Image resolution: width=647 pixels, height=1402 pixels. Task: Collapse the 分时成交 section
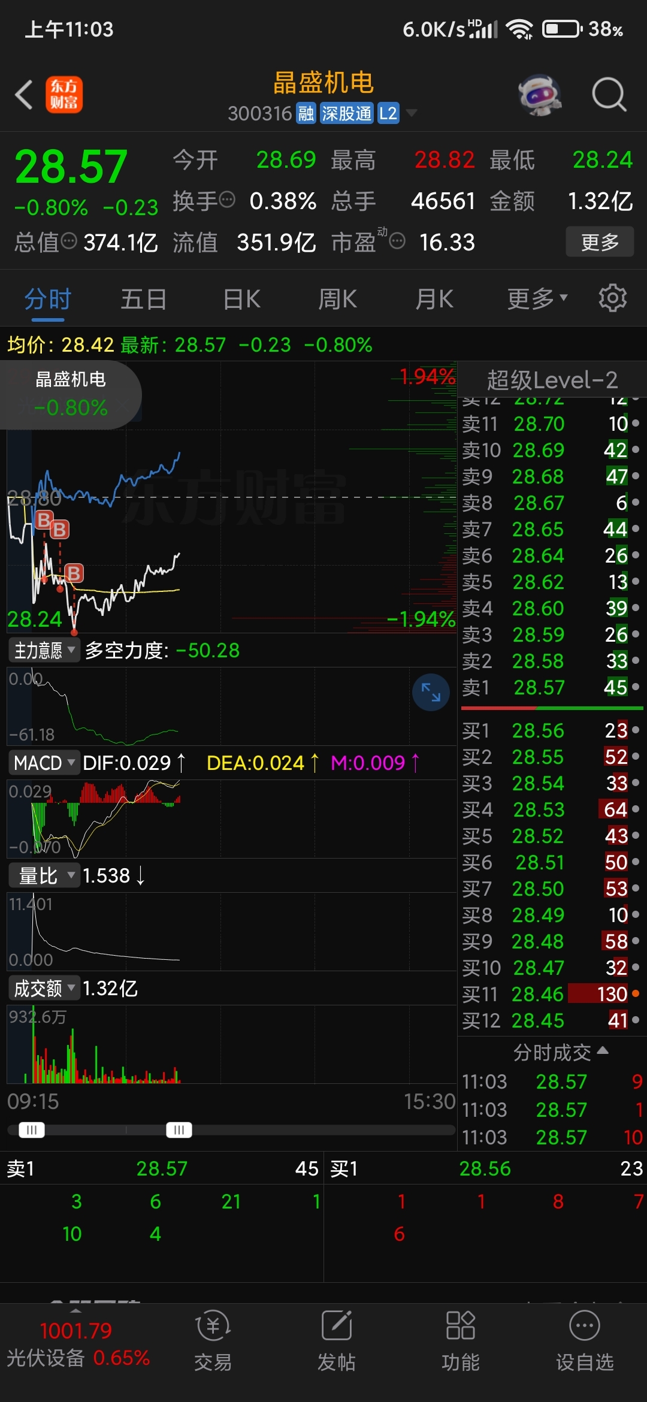(x=561, y=1052)
